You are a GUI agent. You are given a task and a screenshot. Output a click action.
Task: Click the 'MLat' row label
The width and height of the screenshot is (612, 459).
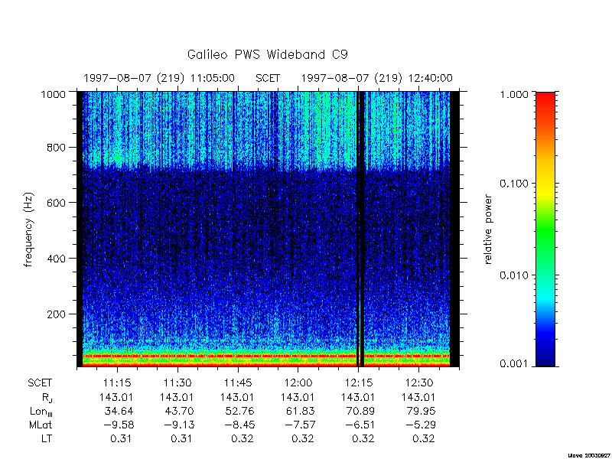(41, 425)
